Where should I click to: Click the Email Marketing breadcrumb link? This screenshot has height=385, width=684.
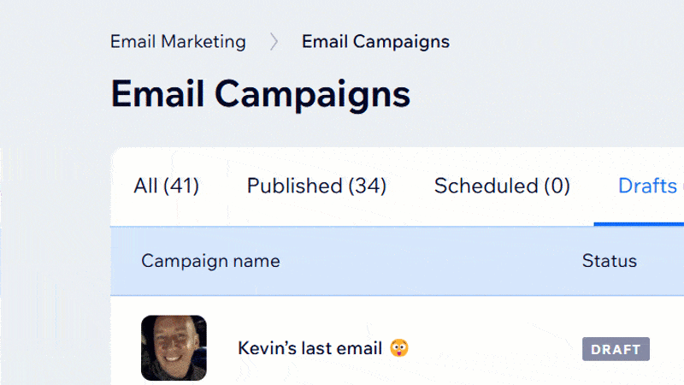178,41
